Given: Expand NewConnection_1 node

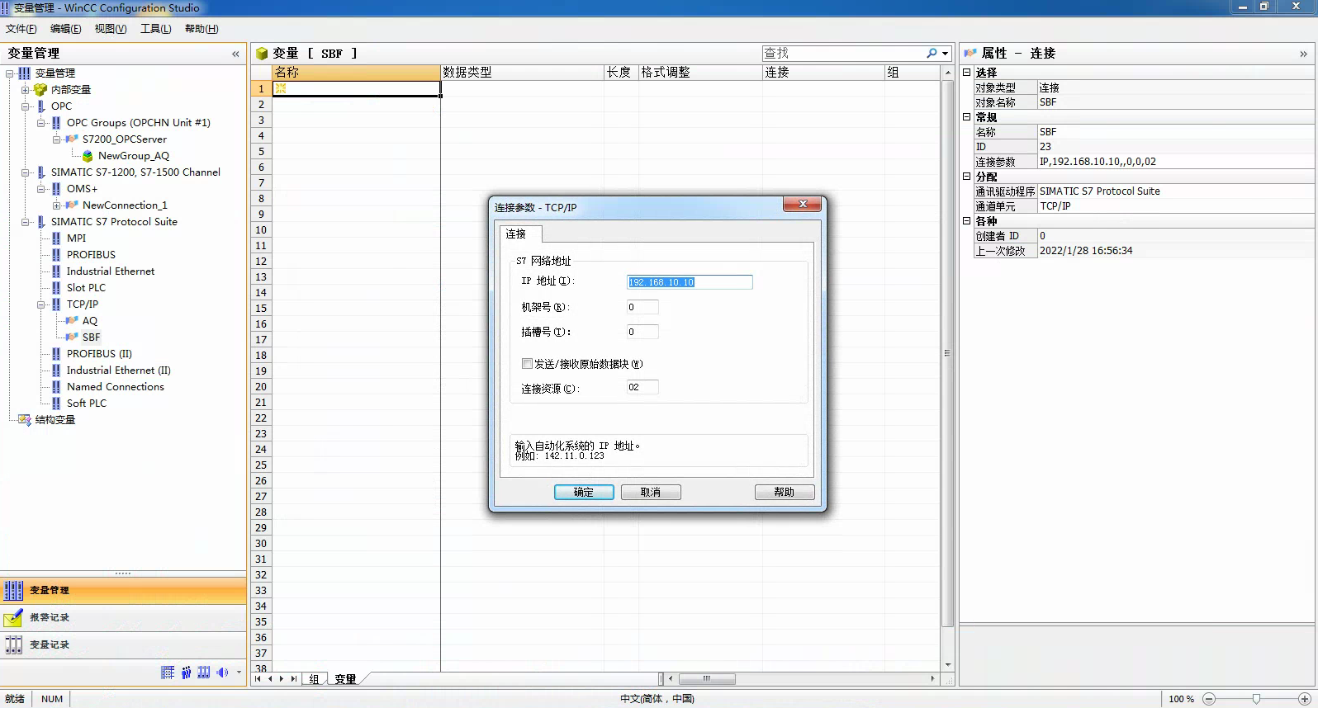Looking at the screenshot, I should pos(56,205).
